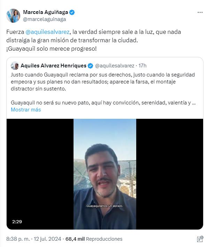
Task: Click the 2:29 video duration label
Action: [17, 221]
